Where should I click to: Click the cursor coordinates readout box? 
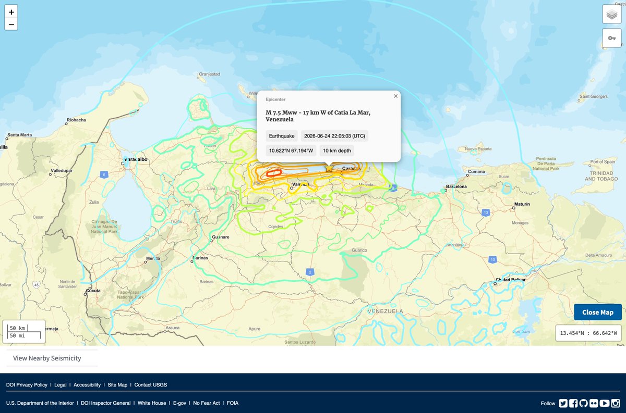pyautogui.click(x=588, y=333)
